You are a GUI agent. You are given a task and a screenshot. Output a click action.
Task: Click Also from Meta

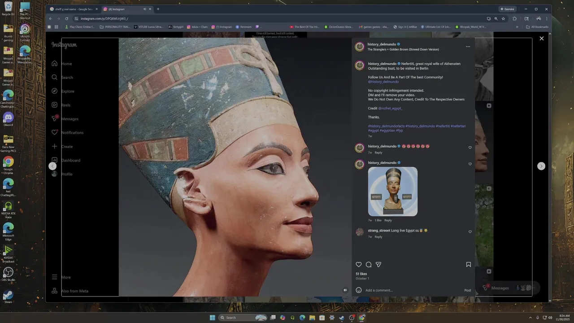(x=70, y=291)
